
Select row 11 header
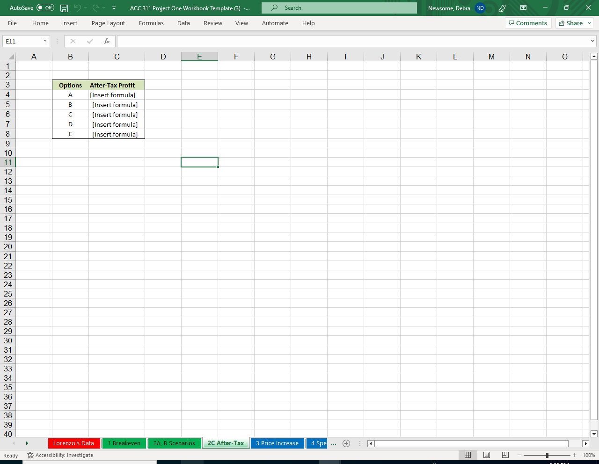(8, 162)
